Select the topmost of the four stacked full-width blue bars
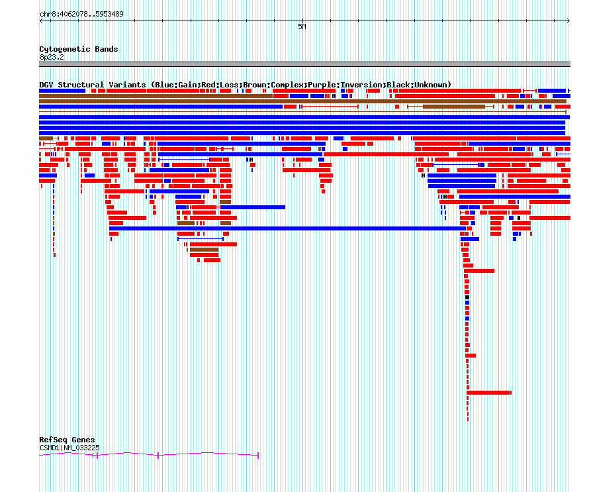The height and width of the screenshot is (492, 589). pos(304,117)
